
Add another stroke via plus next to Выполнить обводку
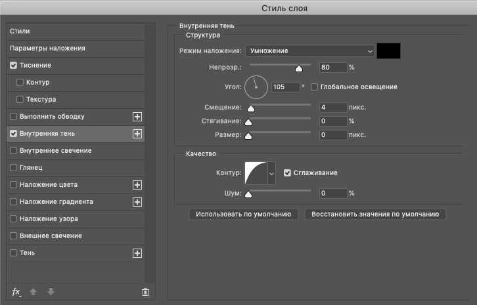tap(137, 117)
